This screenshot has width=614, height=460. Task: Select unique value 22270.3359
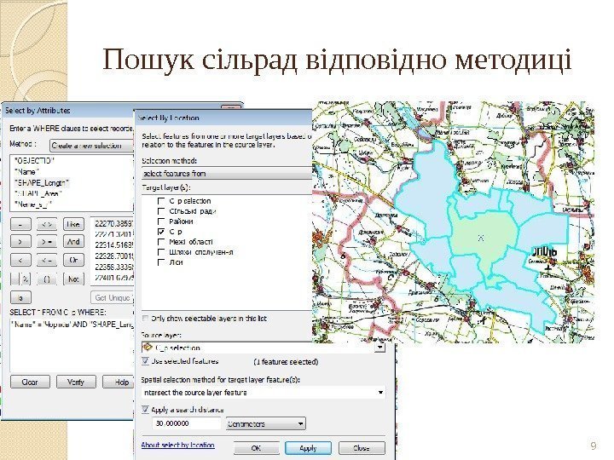coord(114,224)
